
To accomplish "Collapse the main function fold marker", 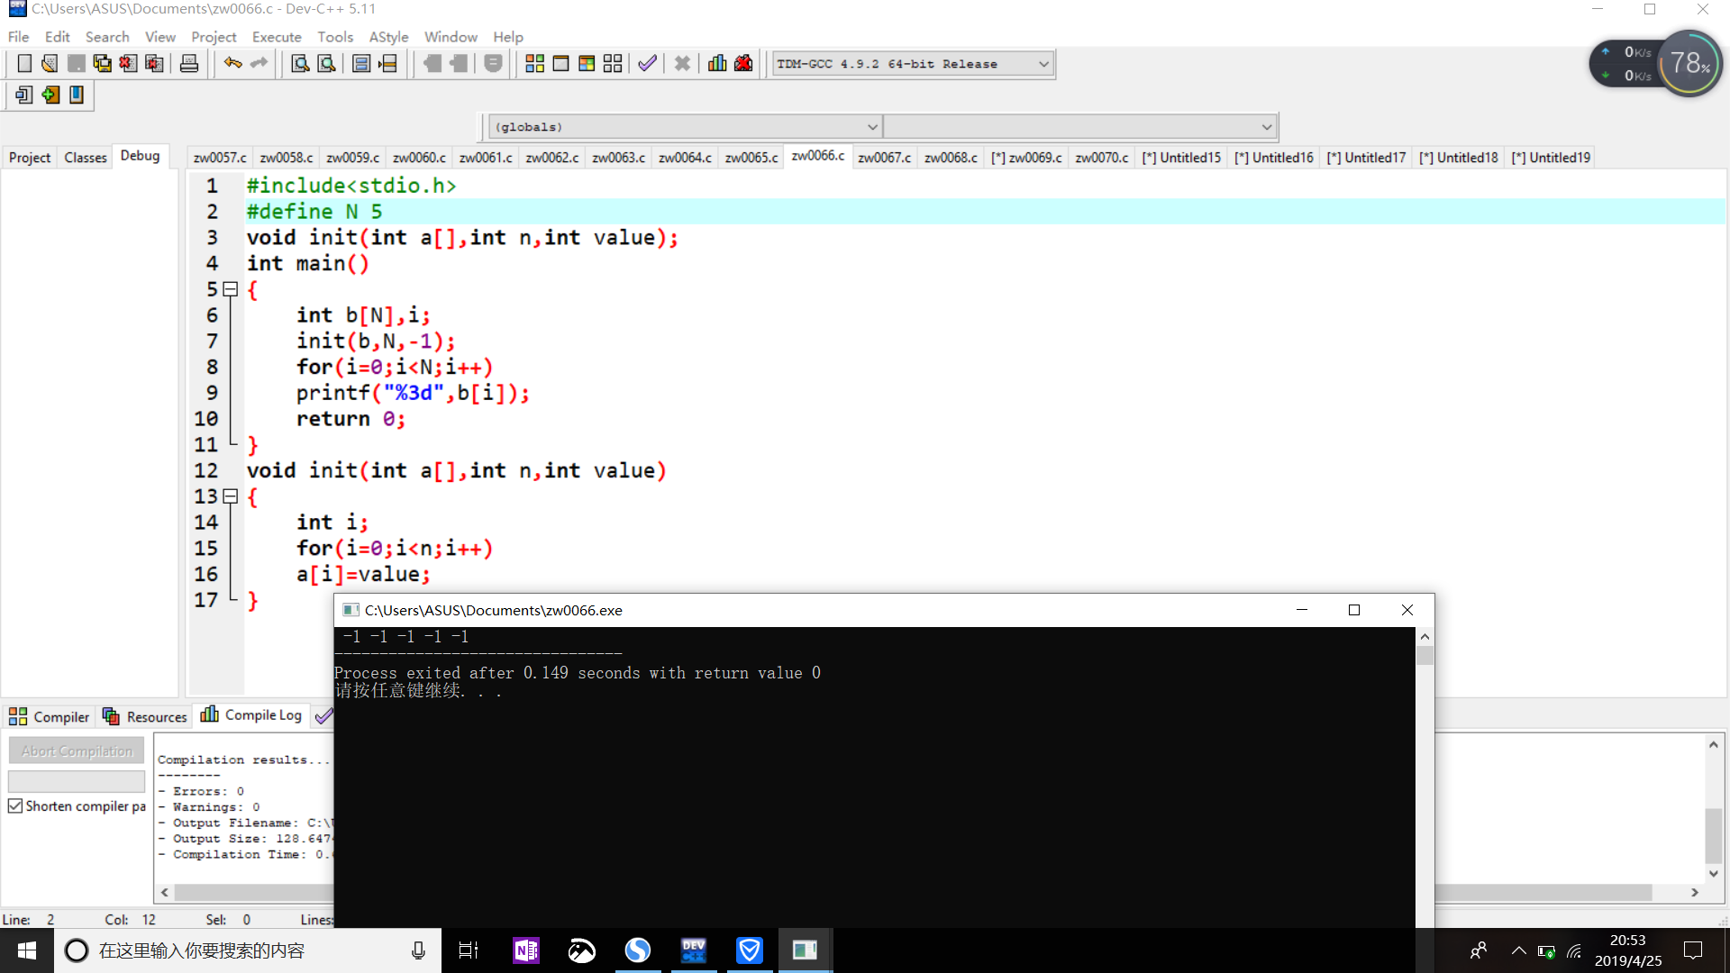I will (230, 289).
